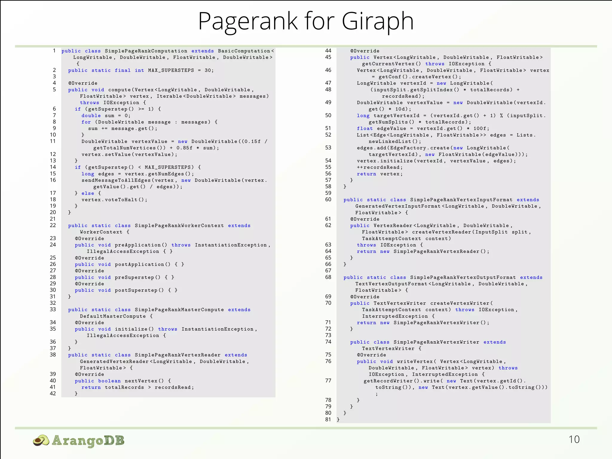
Task: Click 'return new SimplePageRankVertexWriter()' line
Action: [x=423, y=323]
